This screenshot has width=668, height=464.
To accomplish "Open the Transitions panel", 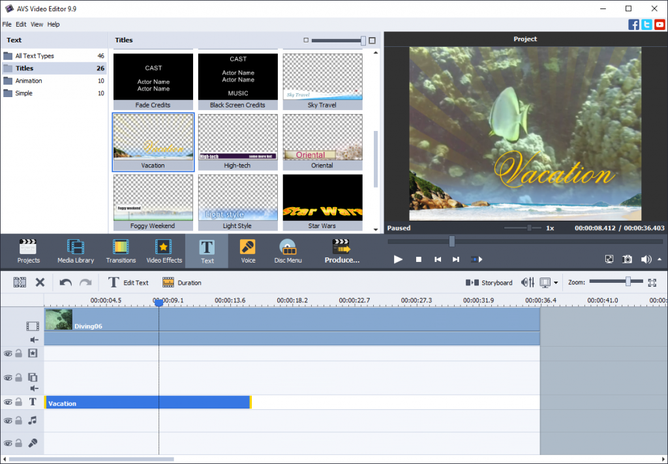I will [121, 251].
